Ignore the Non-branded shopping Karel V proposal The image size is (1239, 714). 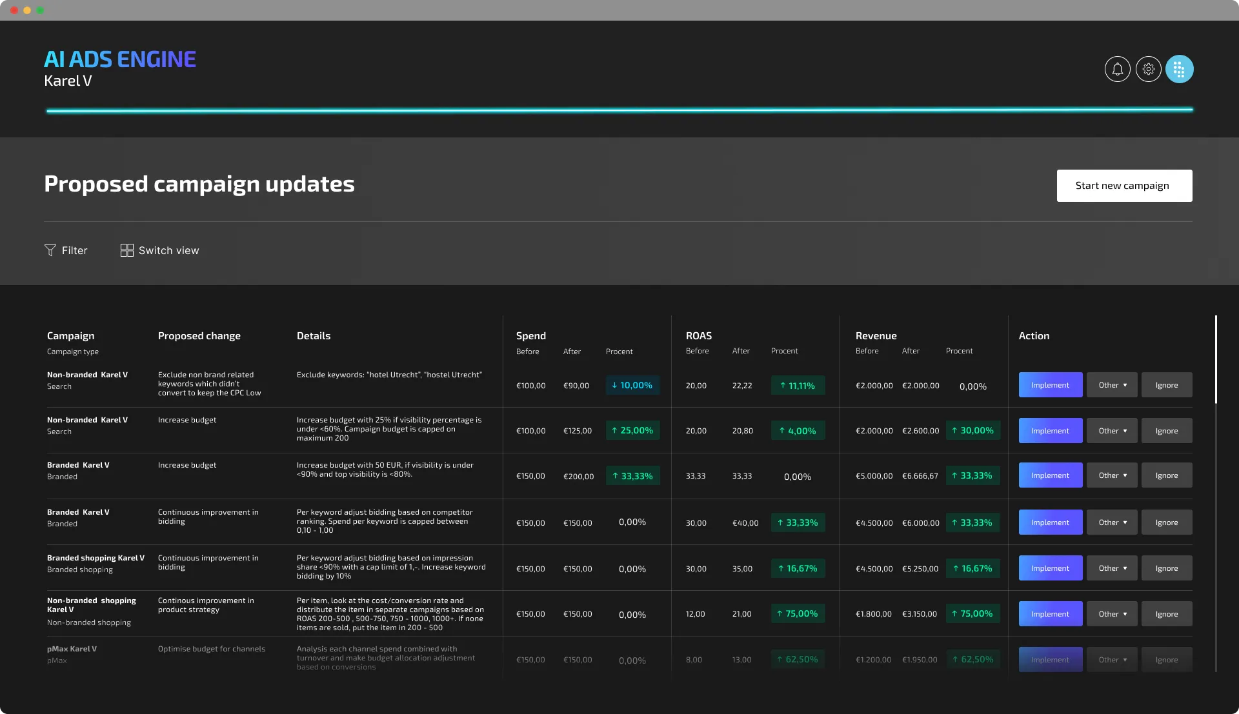click(1166, 614)
